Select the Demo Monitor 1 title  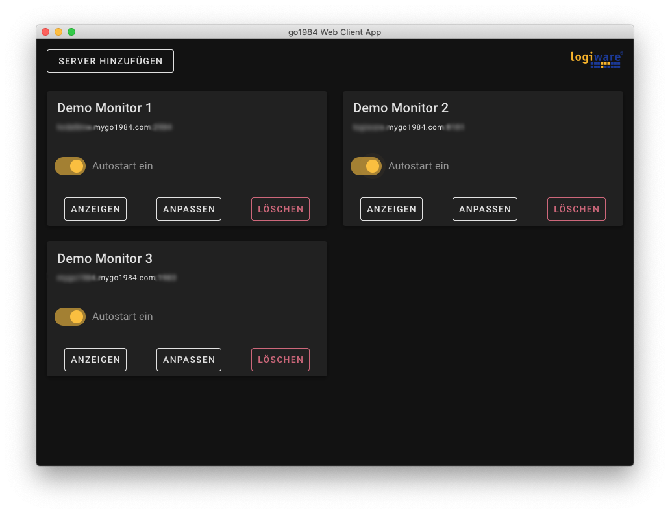(x=105, y=108)
